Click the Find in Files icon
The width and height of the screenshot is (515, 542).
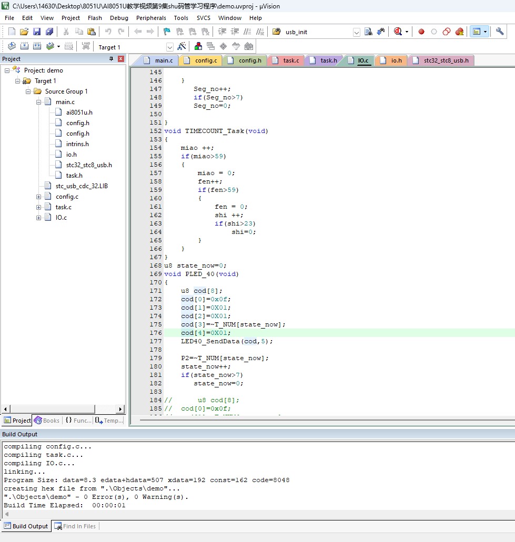[368, 32]
